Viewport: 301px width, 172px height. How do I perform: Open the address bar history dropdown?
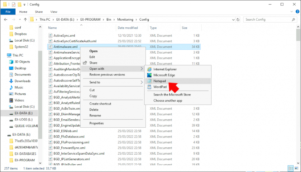233,19
